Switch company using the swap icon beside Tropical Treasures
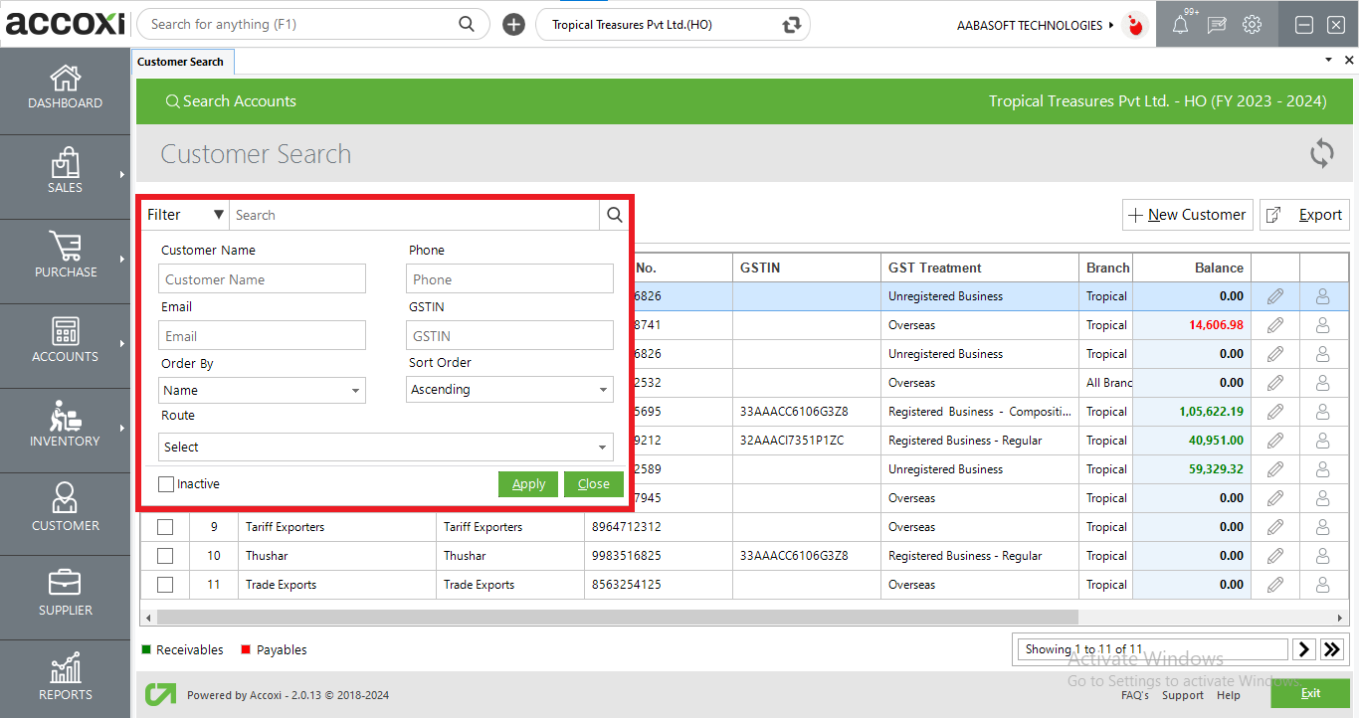Screen dimensions: 1359x718 pos(791,24)
